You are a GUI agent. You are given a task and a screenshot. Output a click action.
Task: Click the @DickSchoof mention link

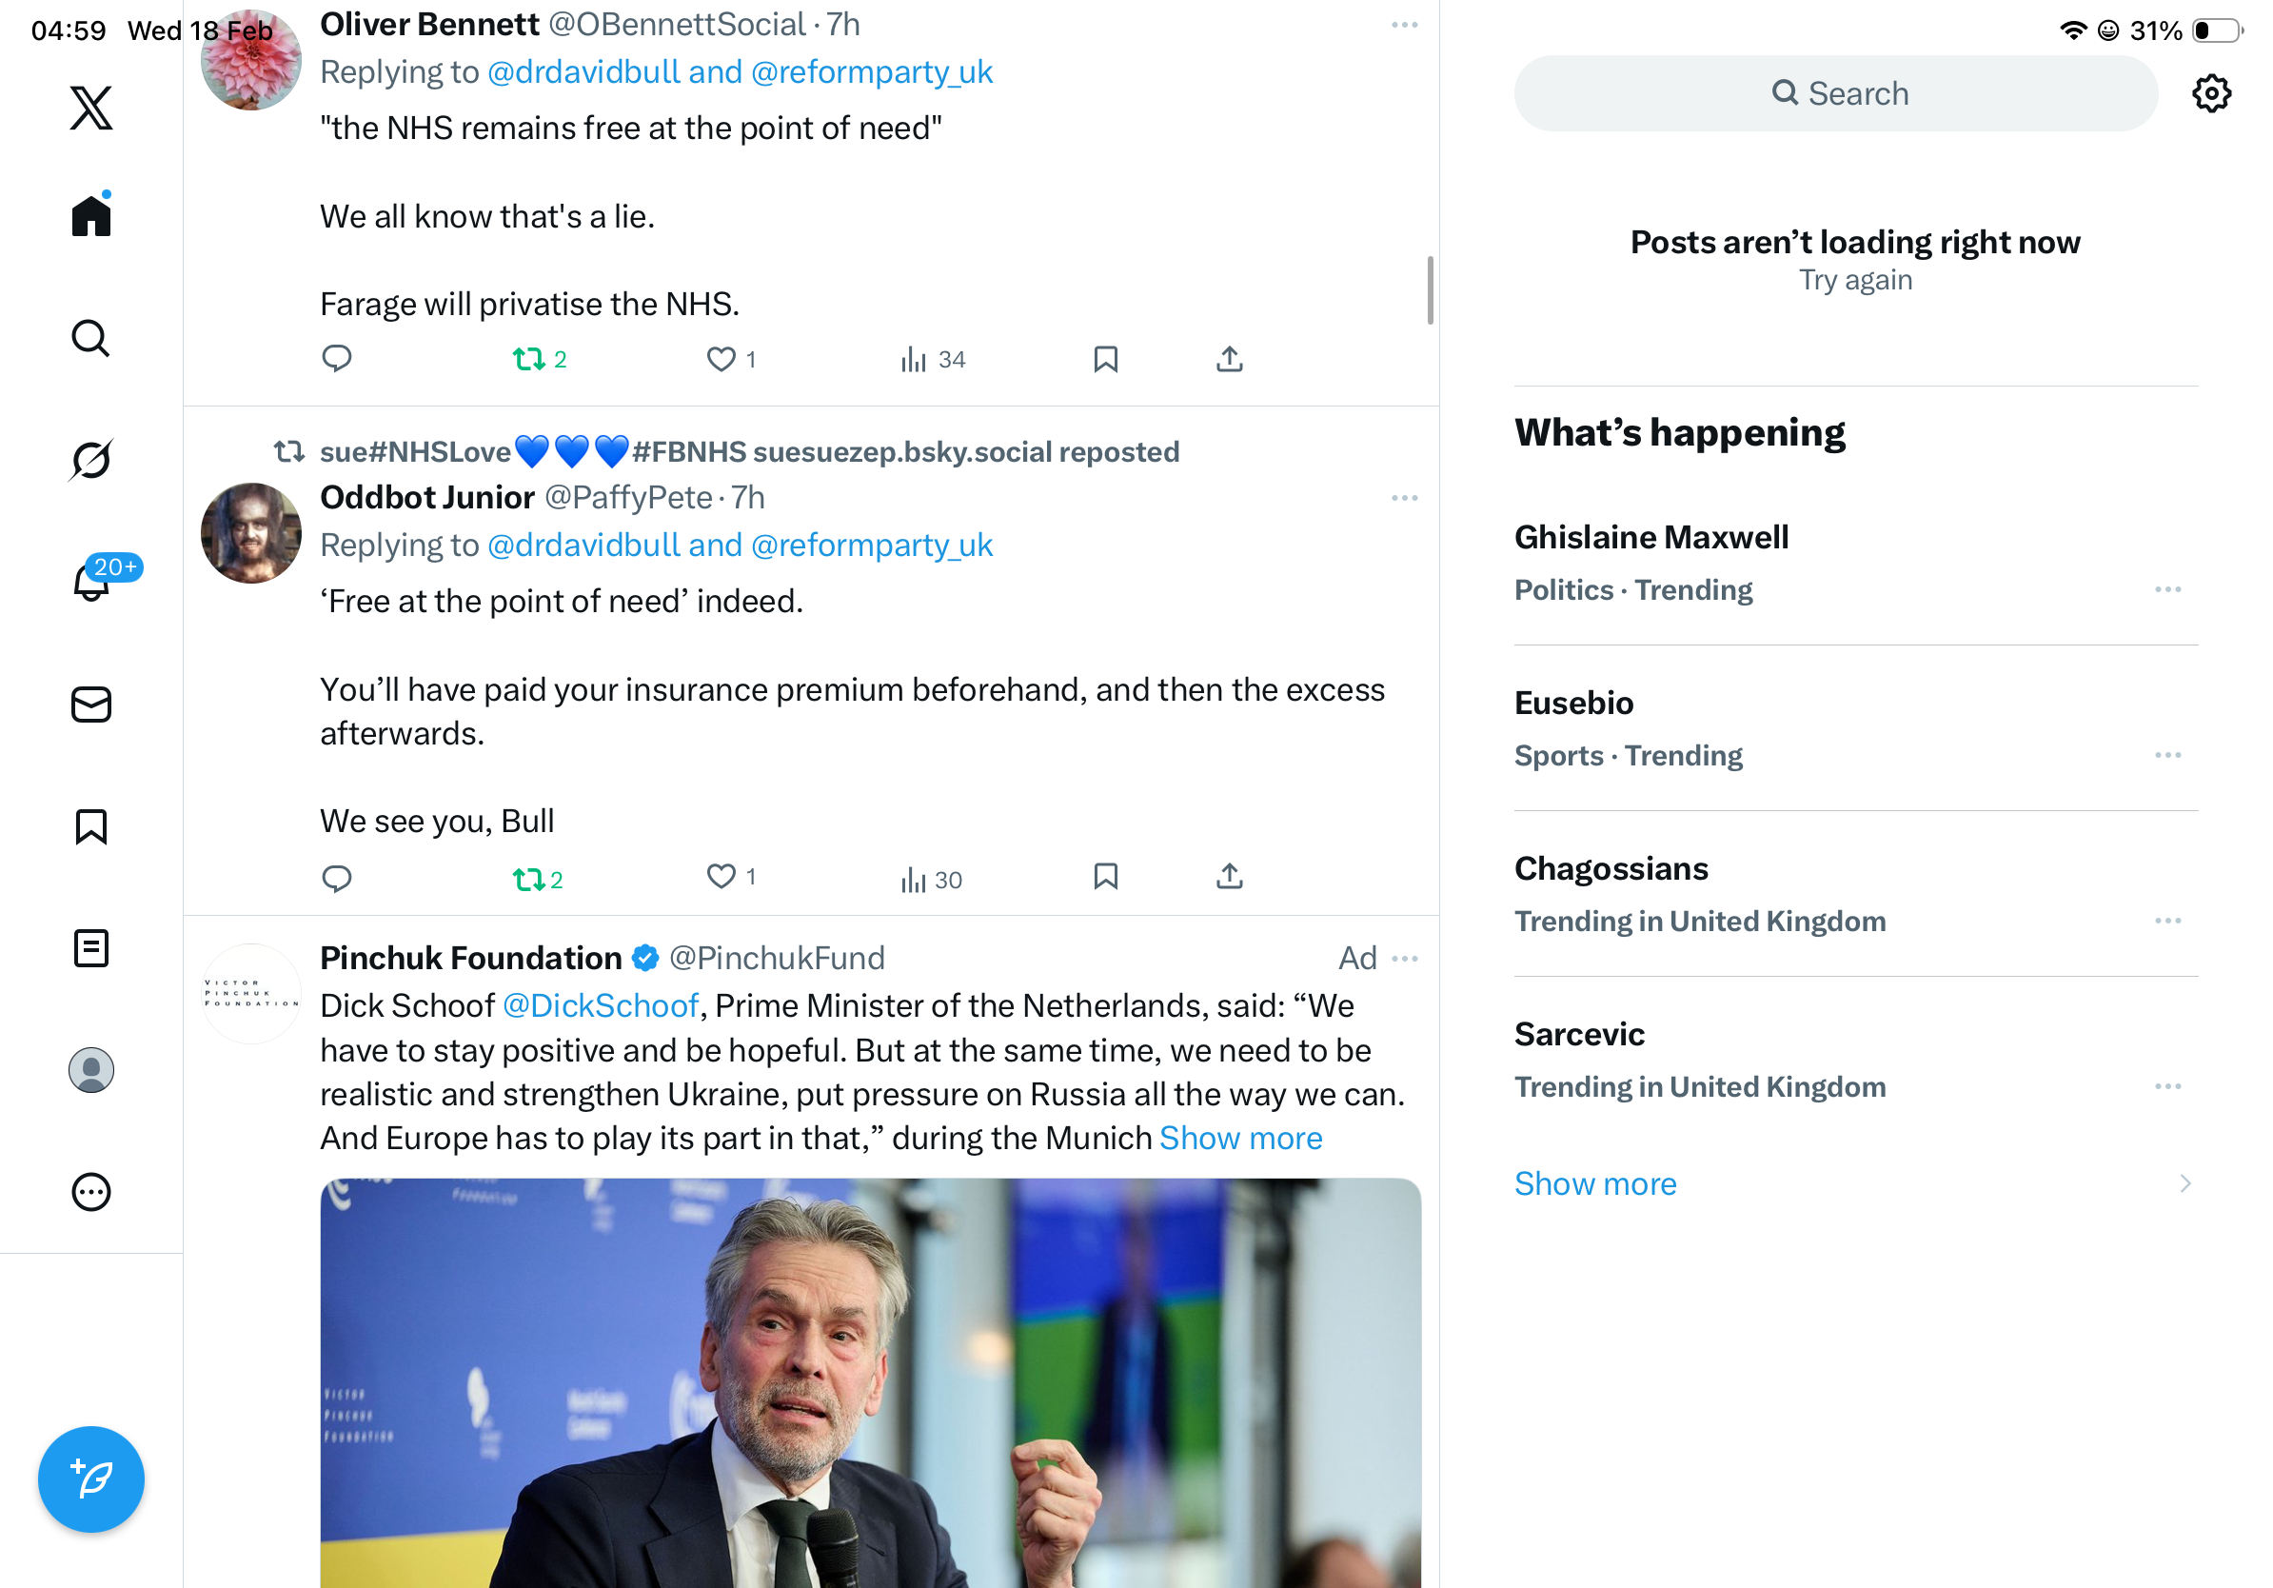(x=601, y=1006)
